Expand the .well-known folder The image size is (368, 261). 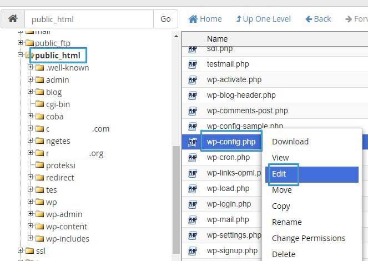click(30, 67)
